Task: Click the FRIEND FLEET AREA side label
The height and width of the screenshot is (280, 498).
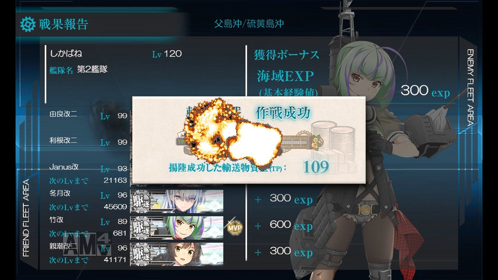Action: point(26,218)
